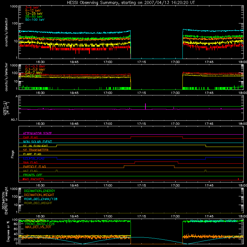Click the MAX_DET_VS_TOT legend label
Screen dimensions: 247x247
[x=38, y=227]
